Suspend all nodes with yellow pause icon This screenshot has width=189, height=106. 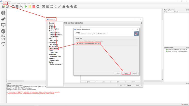(x=30, y=7)
